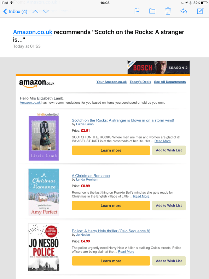This screenshot has width=209, height=279.
Task: Delete email with trash icon
Action: pyautogui.click(x=168, y=11)
